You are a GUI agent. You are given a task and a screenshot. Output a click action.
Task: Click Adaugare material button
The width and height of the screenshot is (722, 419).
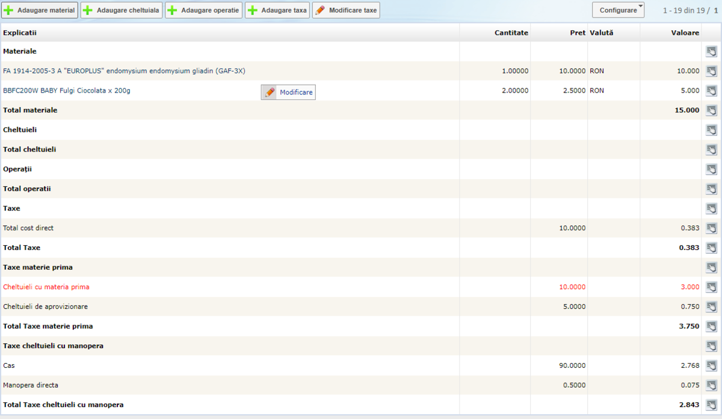click(40, 10)
